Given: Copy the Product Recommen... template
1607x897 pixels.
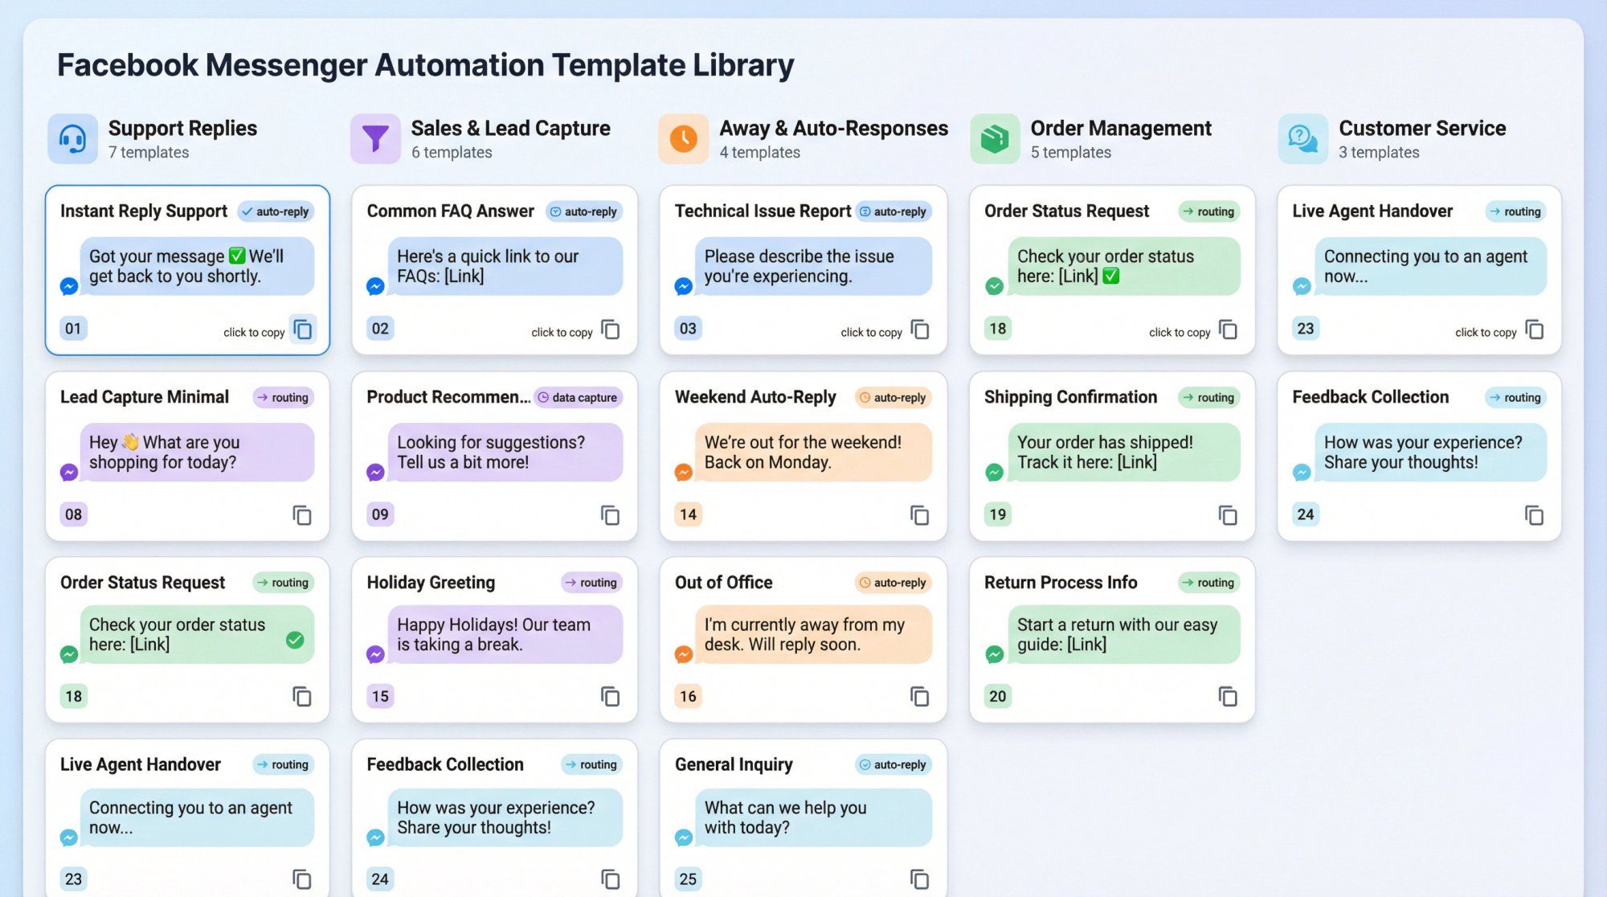Looking at the screenshot, I should pos(611,515).
